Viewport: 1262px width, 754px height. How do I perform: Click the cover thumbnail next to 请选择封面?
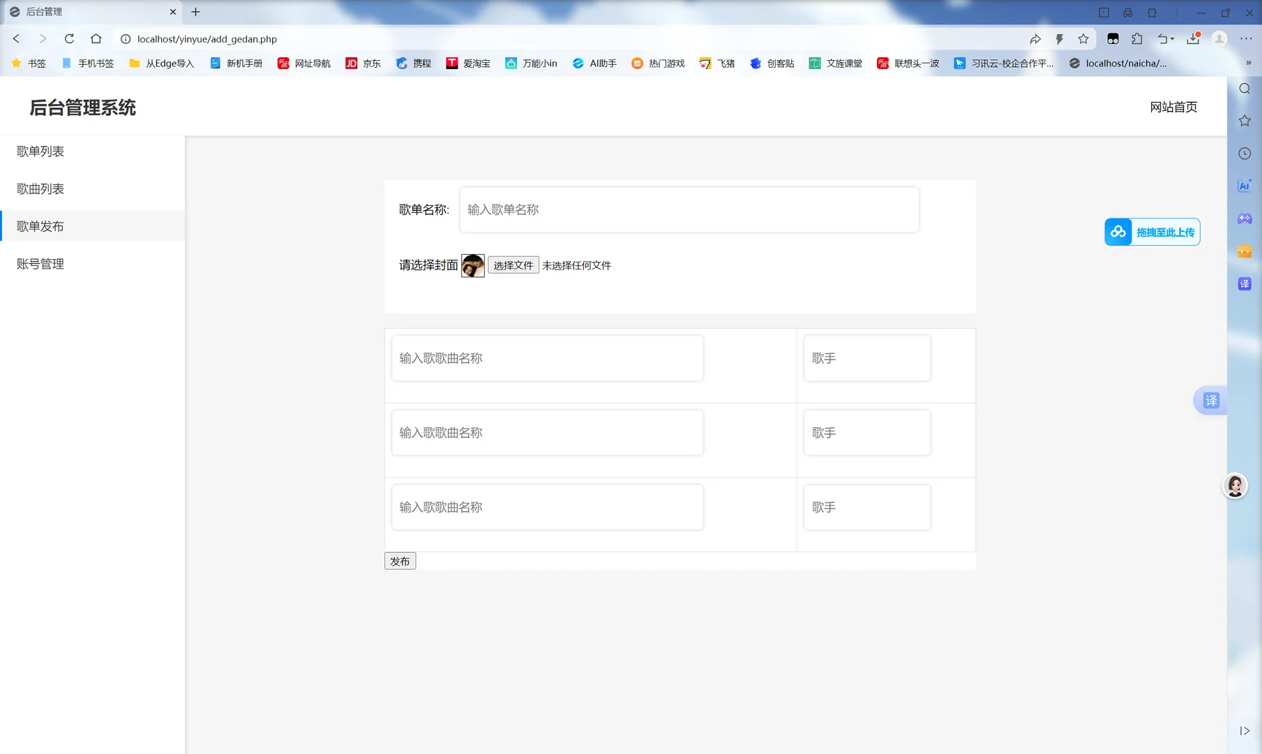pyautogui.click(x=473, y=265)
